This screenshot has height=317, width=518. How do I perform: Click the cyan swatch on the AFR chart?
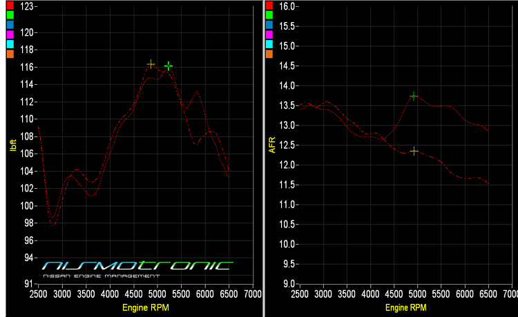click(269, 44)
